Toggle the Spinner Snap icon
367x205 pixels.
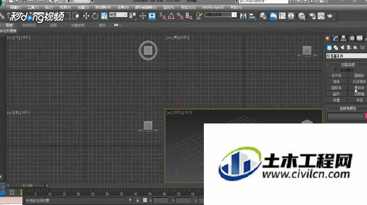tap(189, 16)
